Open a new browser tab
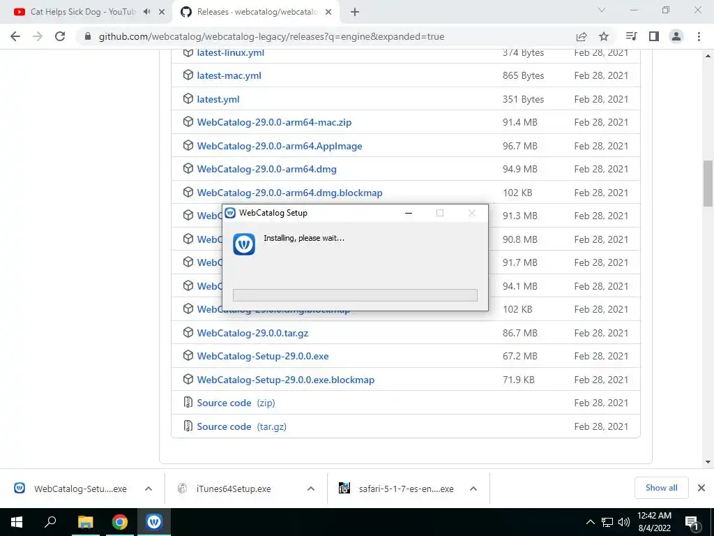Viewport: 714px width, 536px height. 355,13
